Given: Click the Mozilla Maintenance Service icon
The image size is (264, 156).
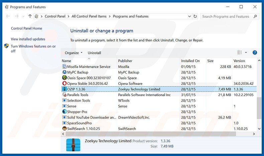Looking at the screenshot, I should pyautogui.click(x=64, y=66).
